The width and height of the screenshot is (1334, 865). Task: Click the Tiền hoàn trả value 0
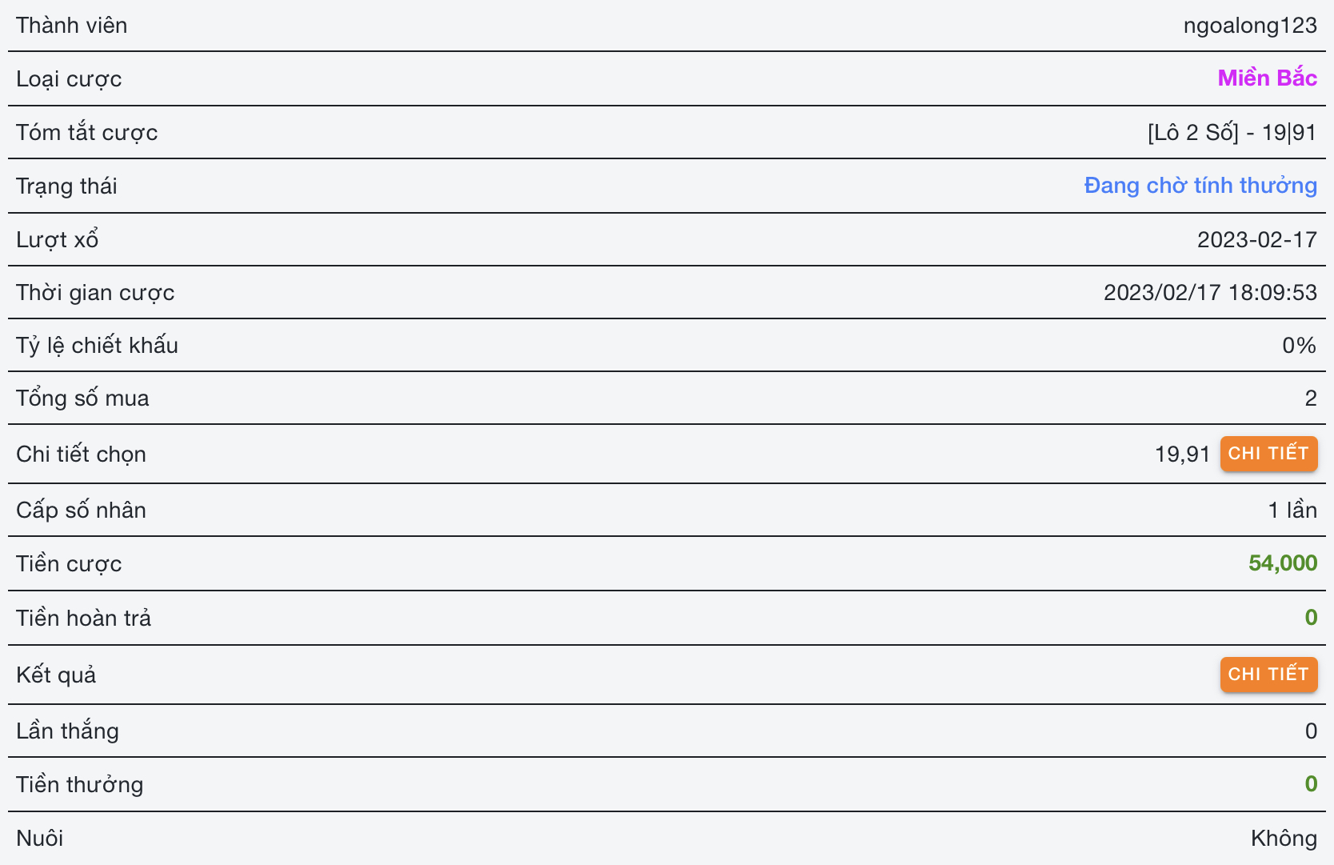1310,618
